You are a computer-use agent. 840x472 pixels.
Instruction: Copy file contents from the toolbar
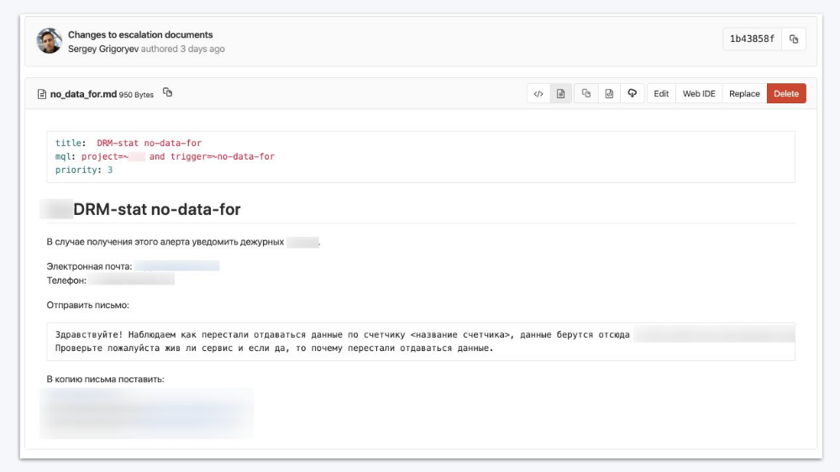(586, 94)
